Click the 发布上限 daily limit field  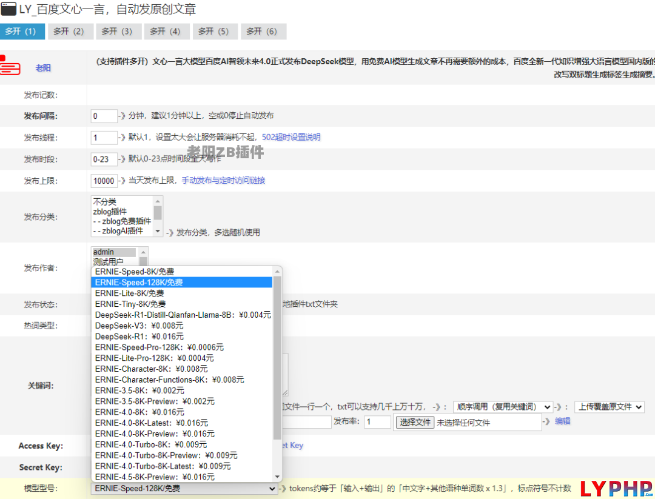click(104, 181)
